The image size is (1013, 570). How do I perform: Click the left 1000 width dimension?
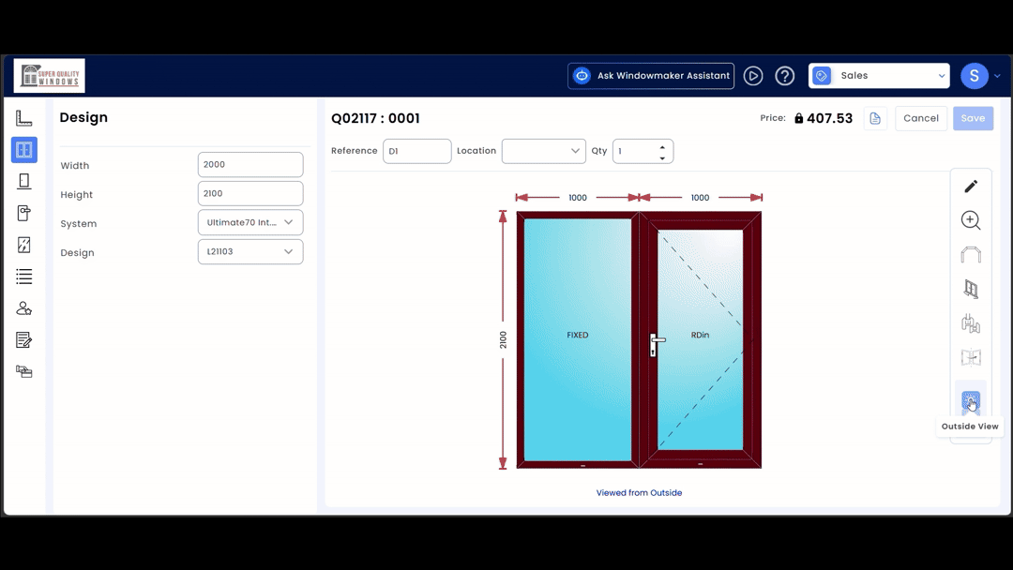pos(578,198)
